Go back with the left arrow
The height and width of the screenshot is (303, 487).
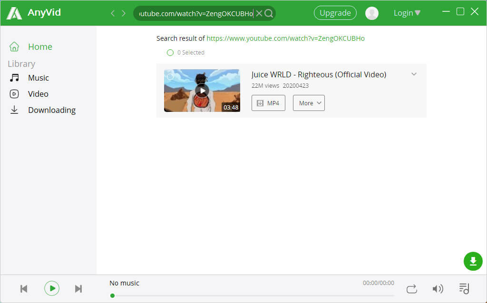tap(113, 13)
